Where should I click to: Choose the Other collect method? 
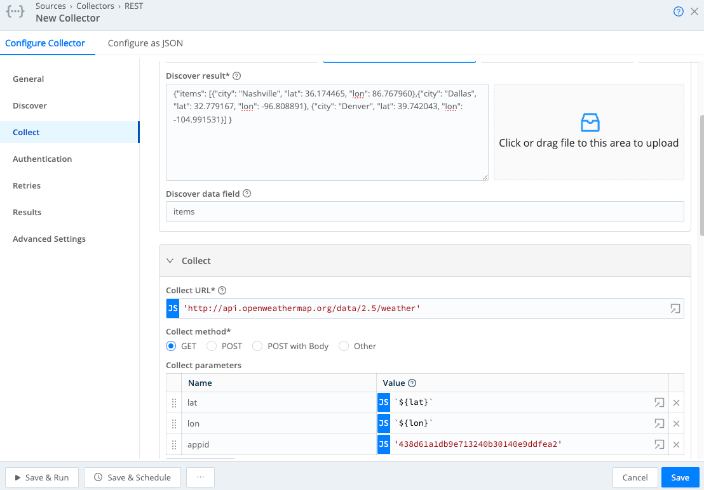coord(342,346)
